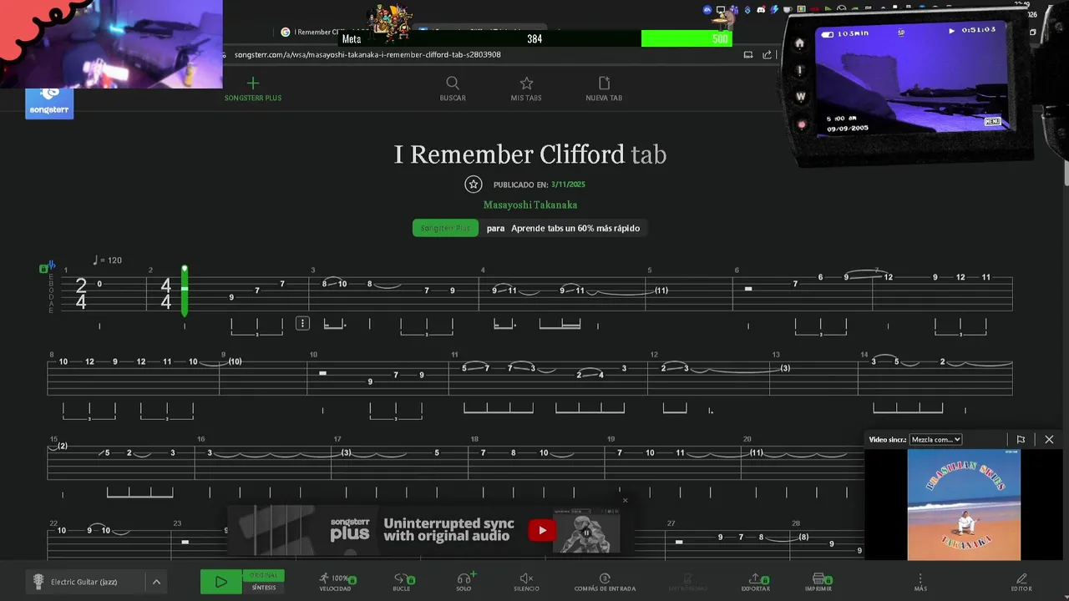Open the Songsterr Plus menu item
The image size is (1069, 601).
(x=253, y=89)
